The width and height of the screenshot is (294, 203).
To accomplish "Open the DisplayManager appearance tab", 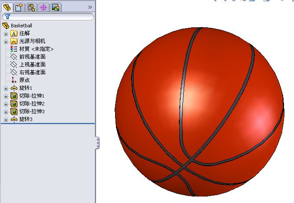I will [56, 7].
